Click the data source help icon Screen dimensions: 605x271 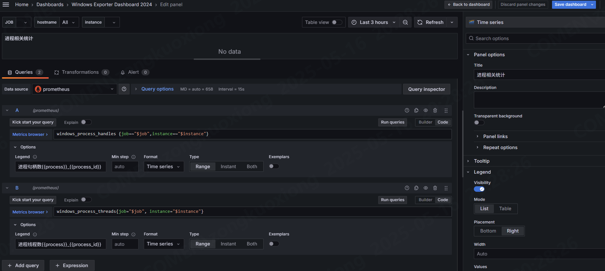[x=124, y=89]
